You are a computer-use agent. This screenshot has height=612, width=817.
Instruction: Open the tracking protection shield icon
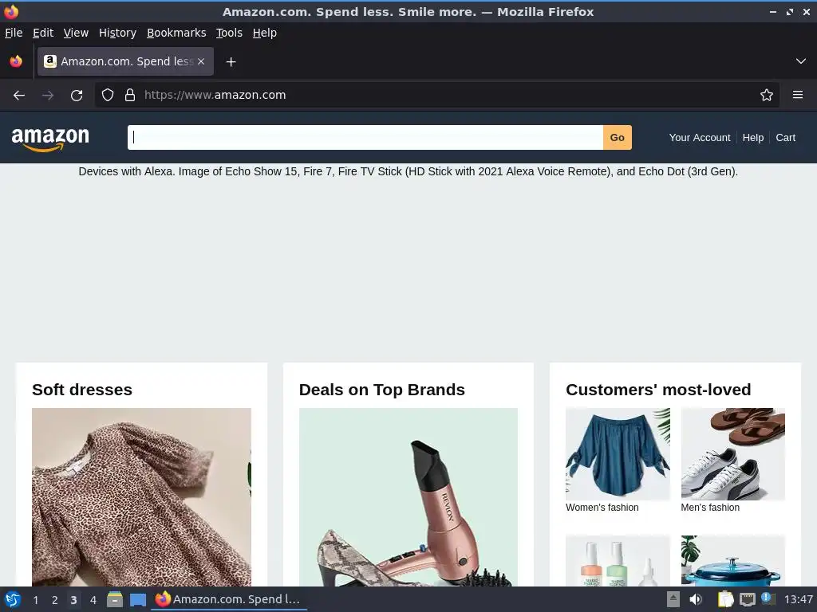point(108,95)
